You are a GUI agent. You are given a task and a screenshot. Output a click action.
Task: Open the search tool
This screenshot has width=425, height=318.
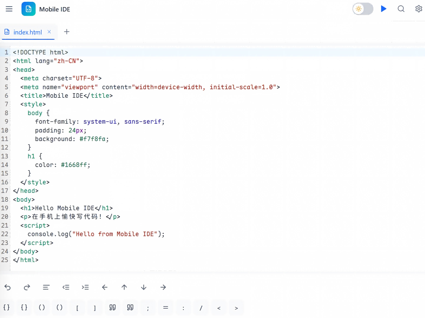point(401,9)
